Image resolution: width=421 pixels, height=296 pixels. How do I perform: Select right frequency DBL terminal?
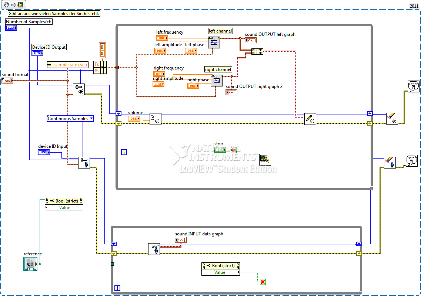159,74
